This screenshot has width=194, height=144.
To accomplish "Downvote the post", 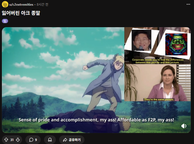I will tap(18, 140).
